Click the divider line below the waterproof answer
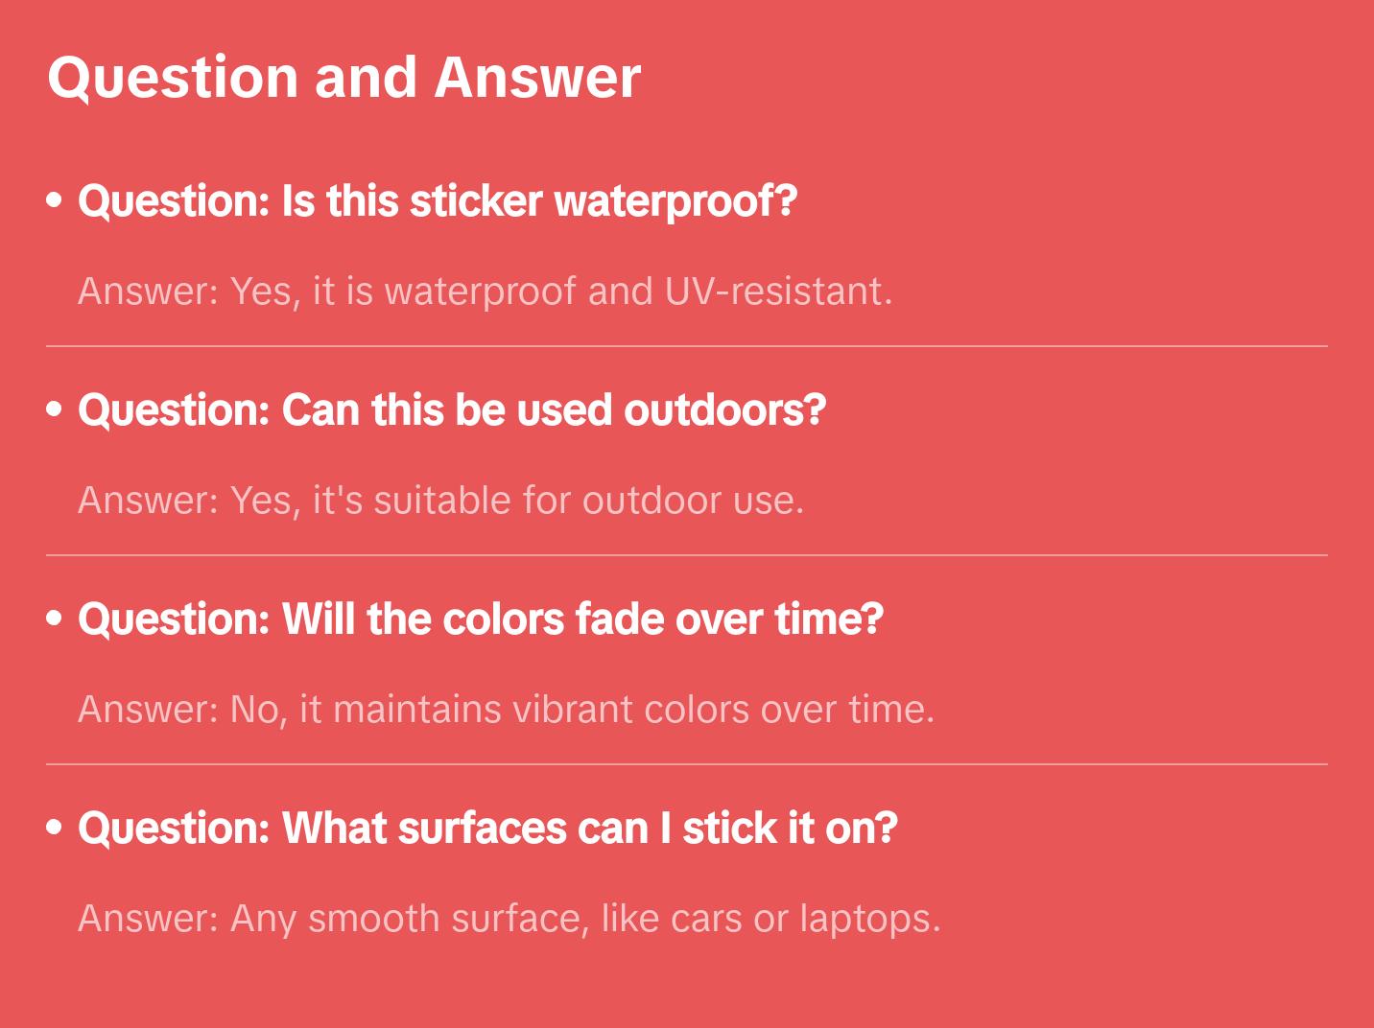Image resolution: width=1374 pixels, height=1028 pixels. pos(687,346)
